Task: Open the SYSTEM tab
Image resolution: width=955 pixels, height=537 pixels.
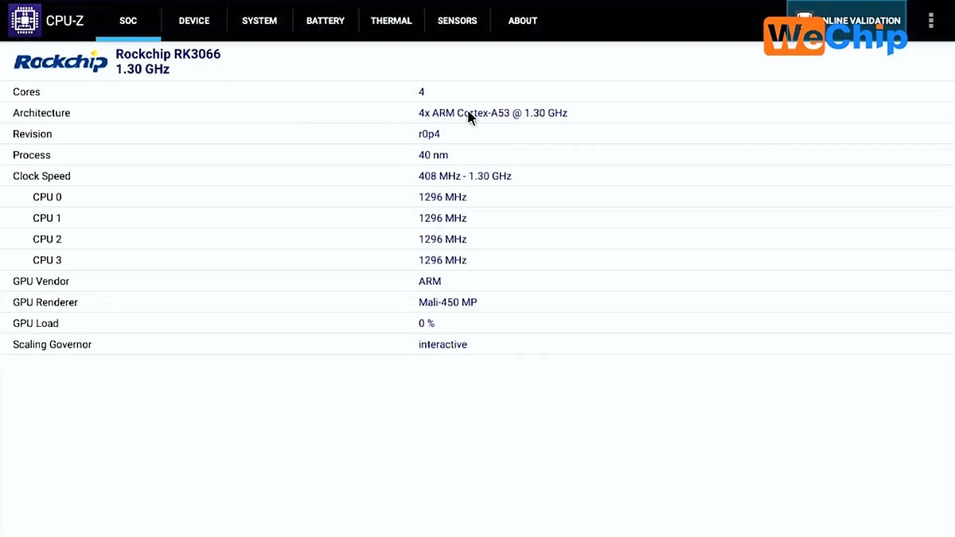Action: tap(259, 21)
